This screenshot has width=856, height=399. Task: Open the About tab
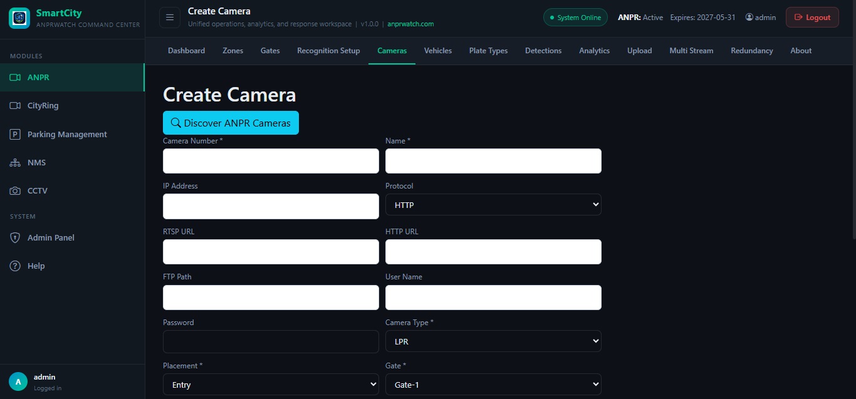[x=801, y=51]
